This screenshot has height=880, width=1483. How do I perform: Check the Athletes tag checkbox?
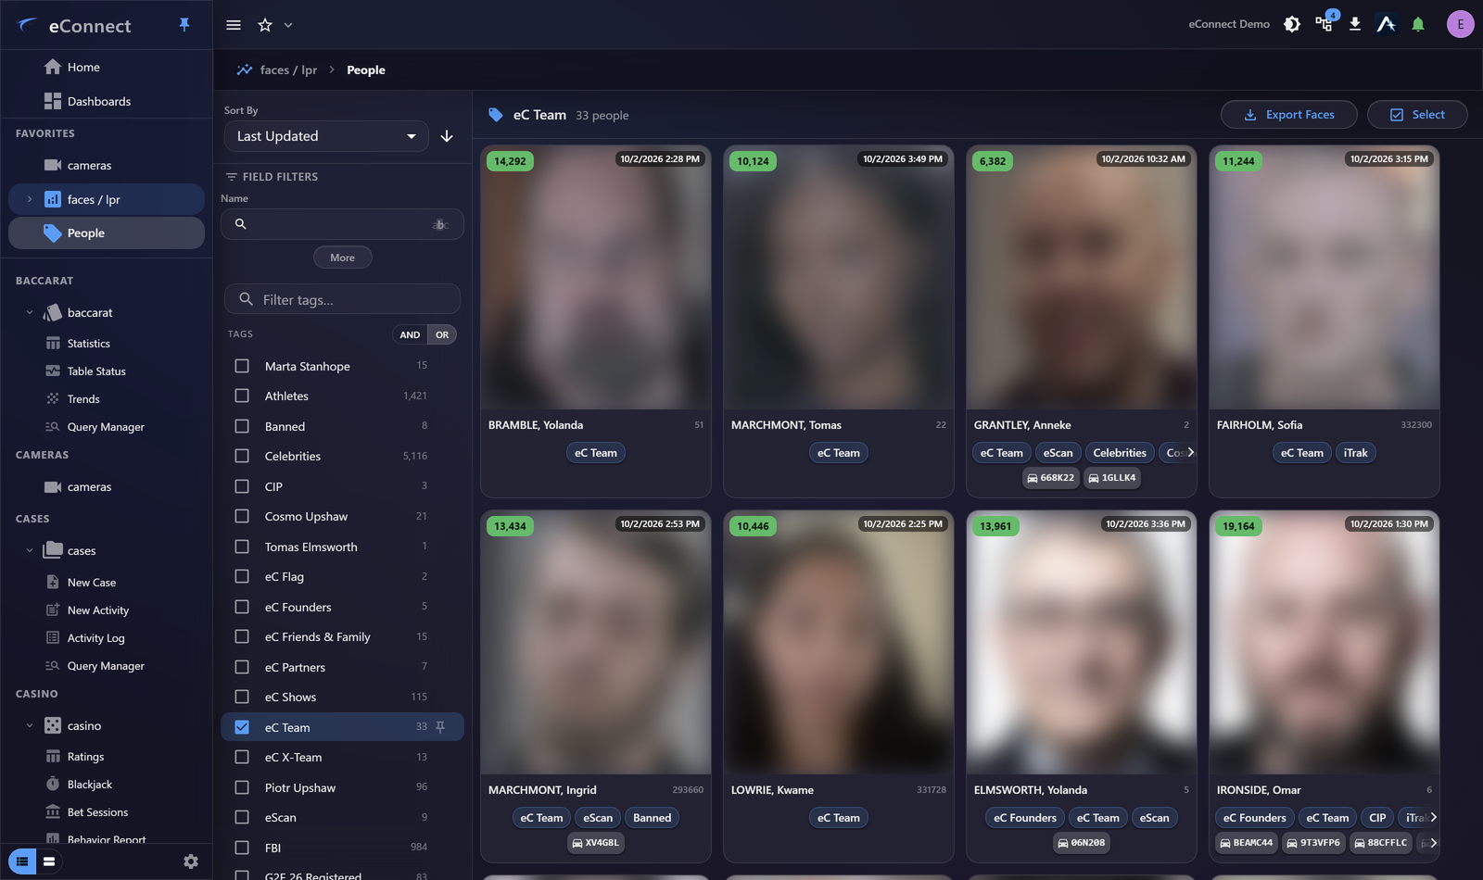[242, 396]
